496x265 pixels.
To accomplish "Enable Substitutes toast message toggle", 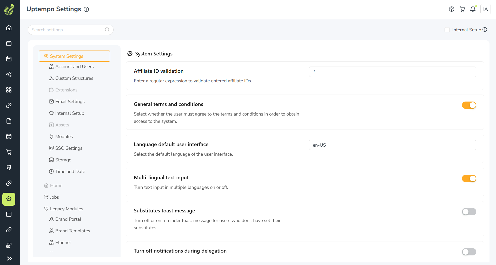I will pos(469,212).
